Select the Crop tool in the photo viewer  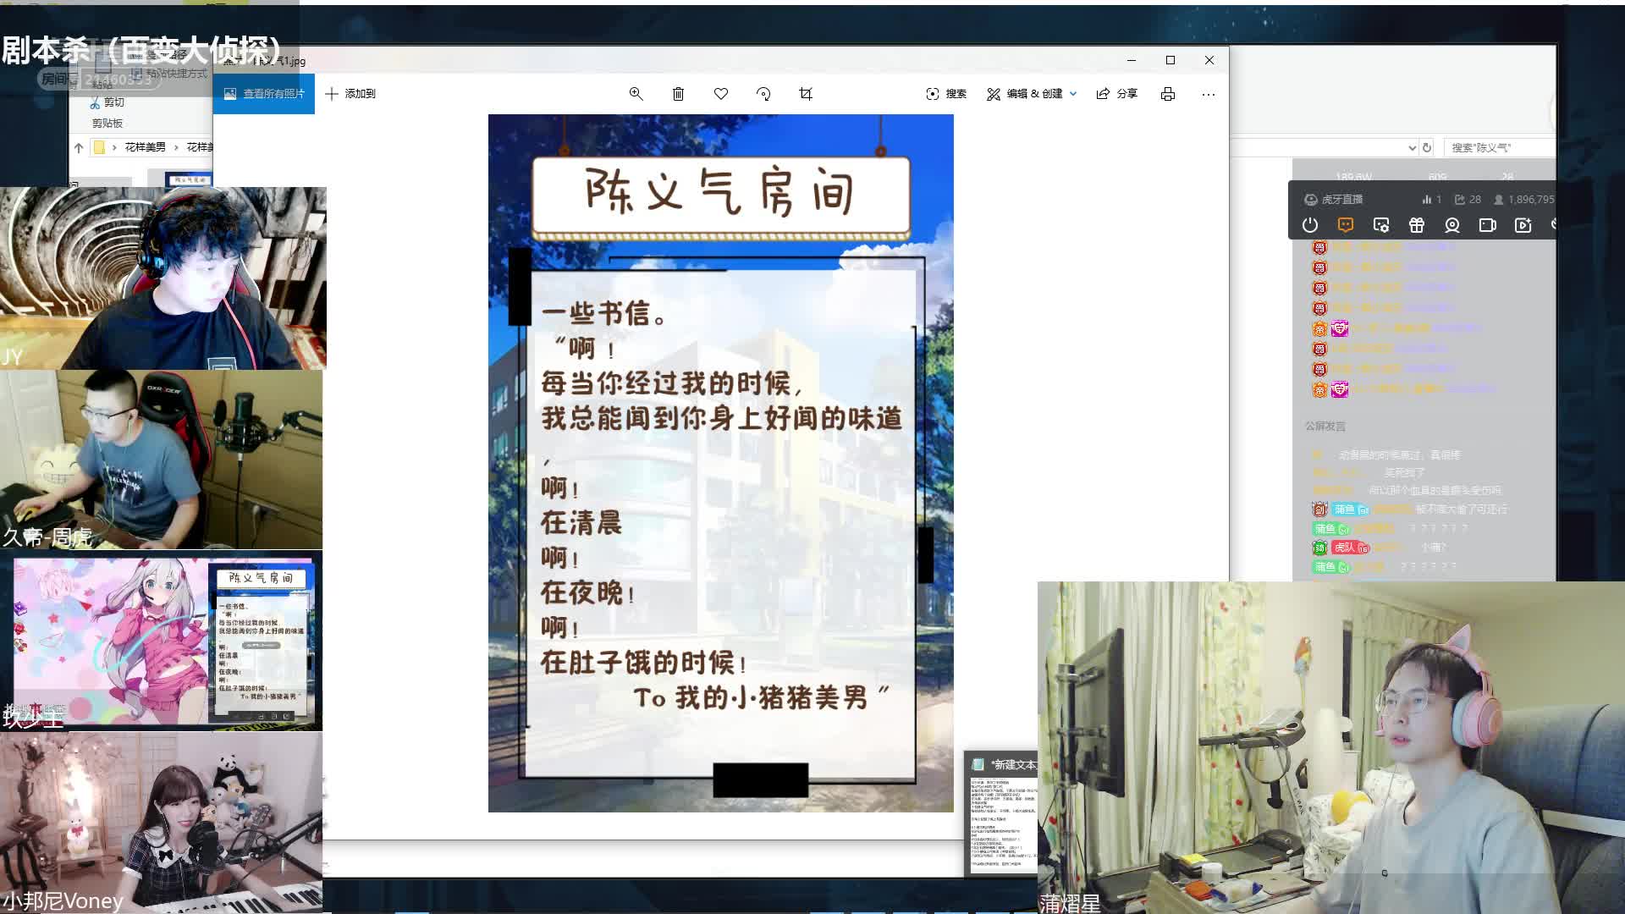pos(805,94)
